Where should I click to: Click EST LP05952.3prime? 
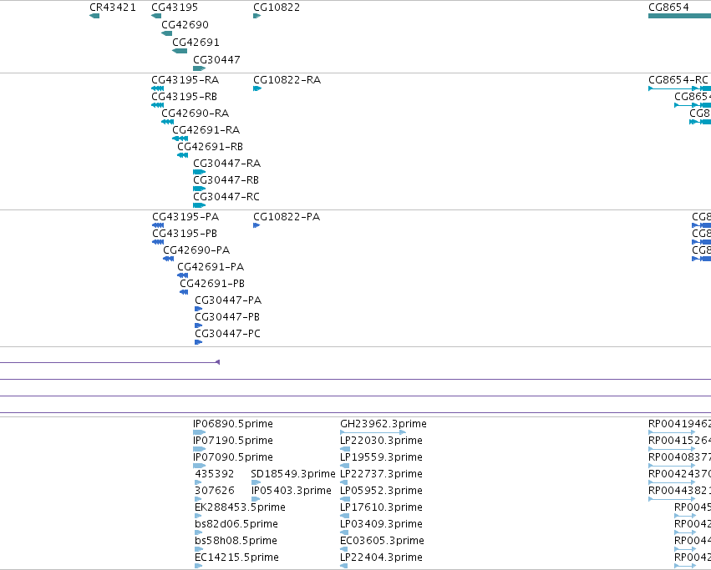pos(345,499)
